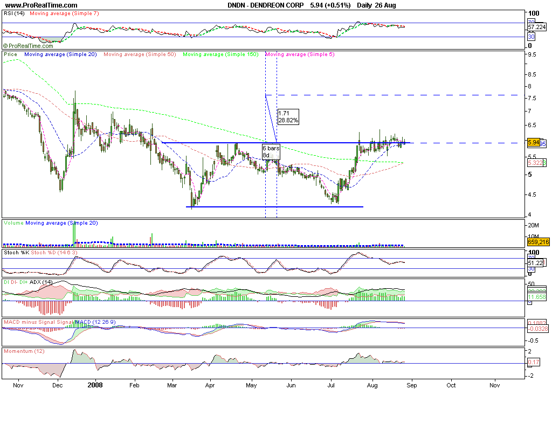Click the Price panel label
The image size is (552, 431).
click(x=10, y=54)
